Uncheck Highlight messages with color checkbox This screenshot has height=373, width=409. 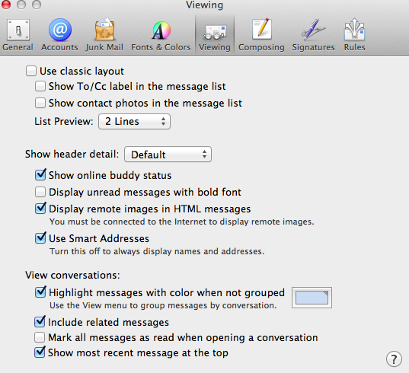(x=40, y=292)
